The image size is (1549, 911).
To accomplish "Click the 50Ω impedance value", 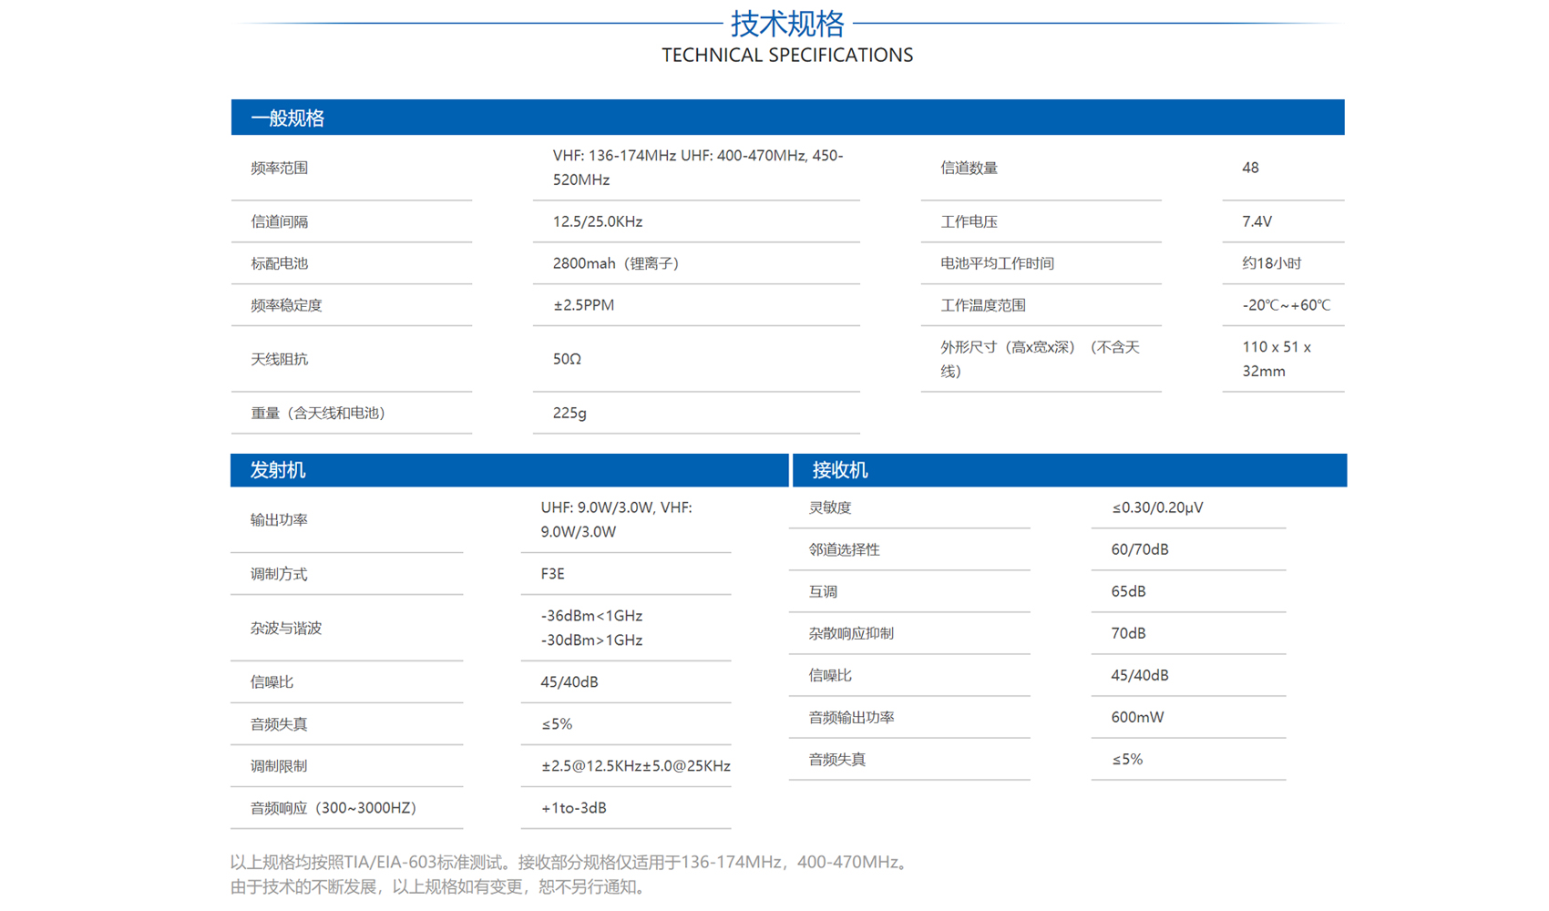I will (x=567, y=359).
